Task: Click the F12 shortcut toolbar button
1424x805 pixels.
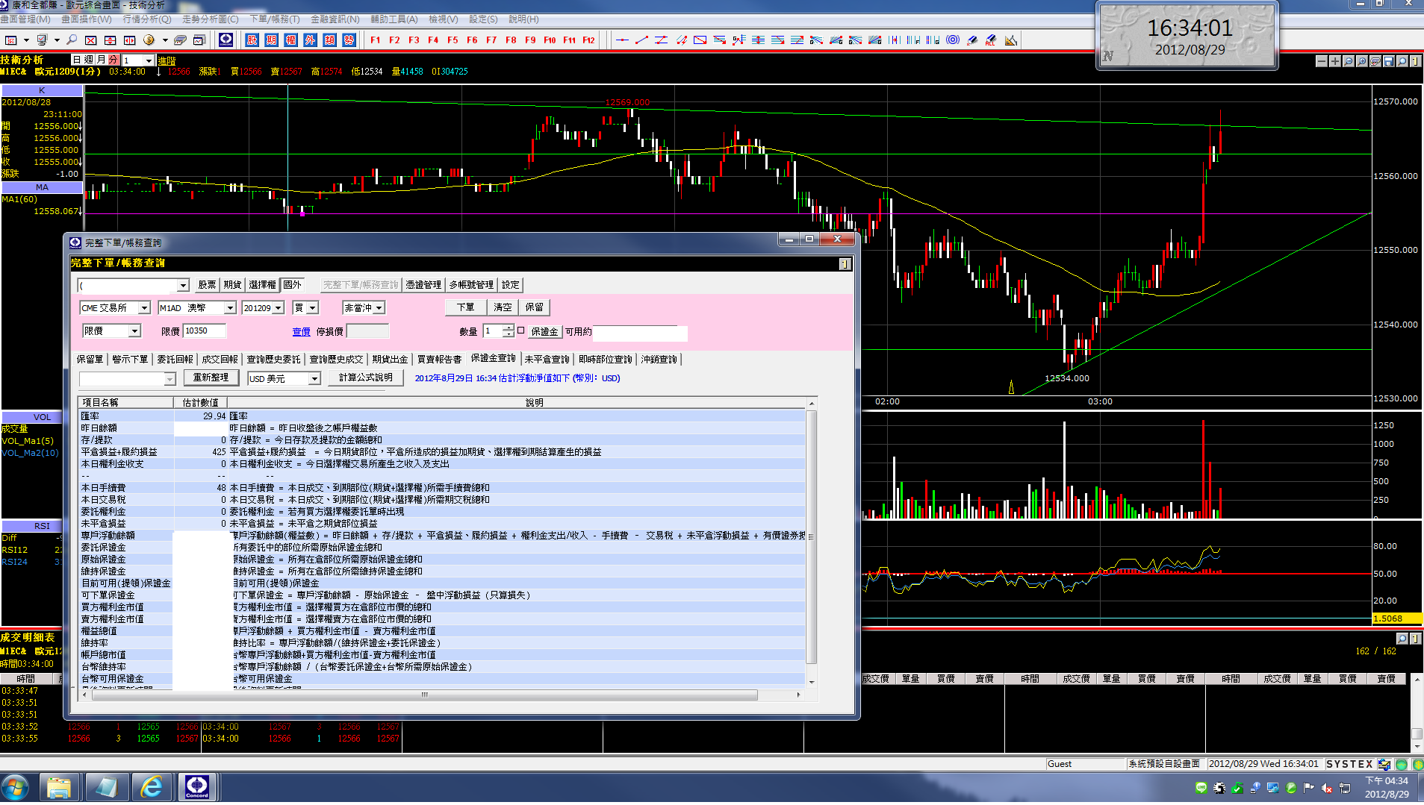Action: coord(588,40)
